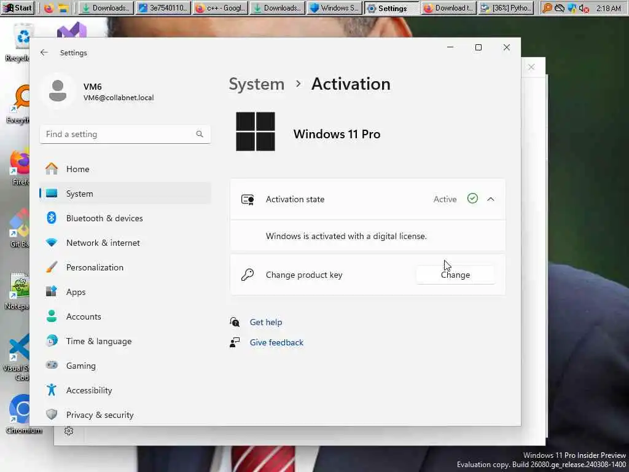Click the Change product key button
The image size is (629, 472).
point(455,275)
